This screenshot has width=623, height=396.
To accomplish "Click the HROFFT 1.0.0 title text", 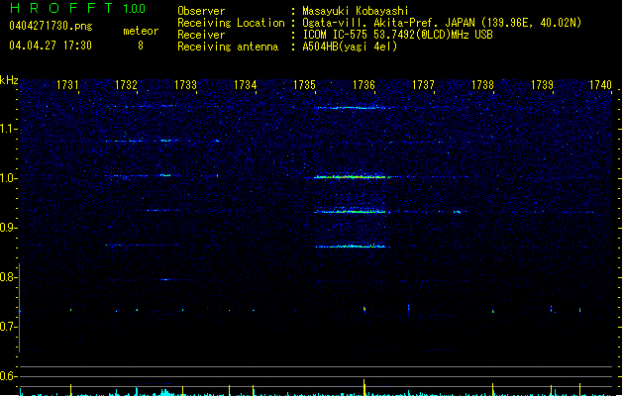I will [x=77, y=8].
